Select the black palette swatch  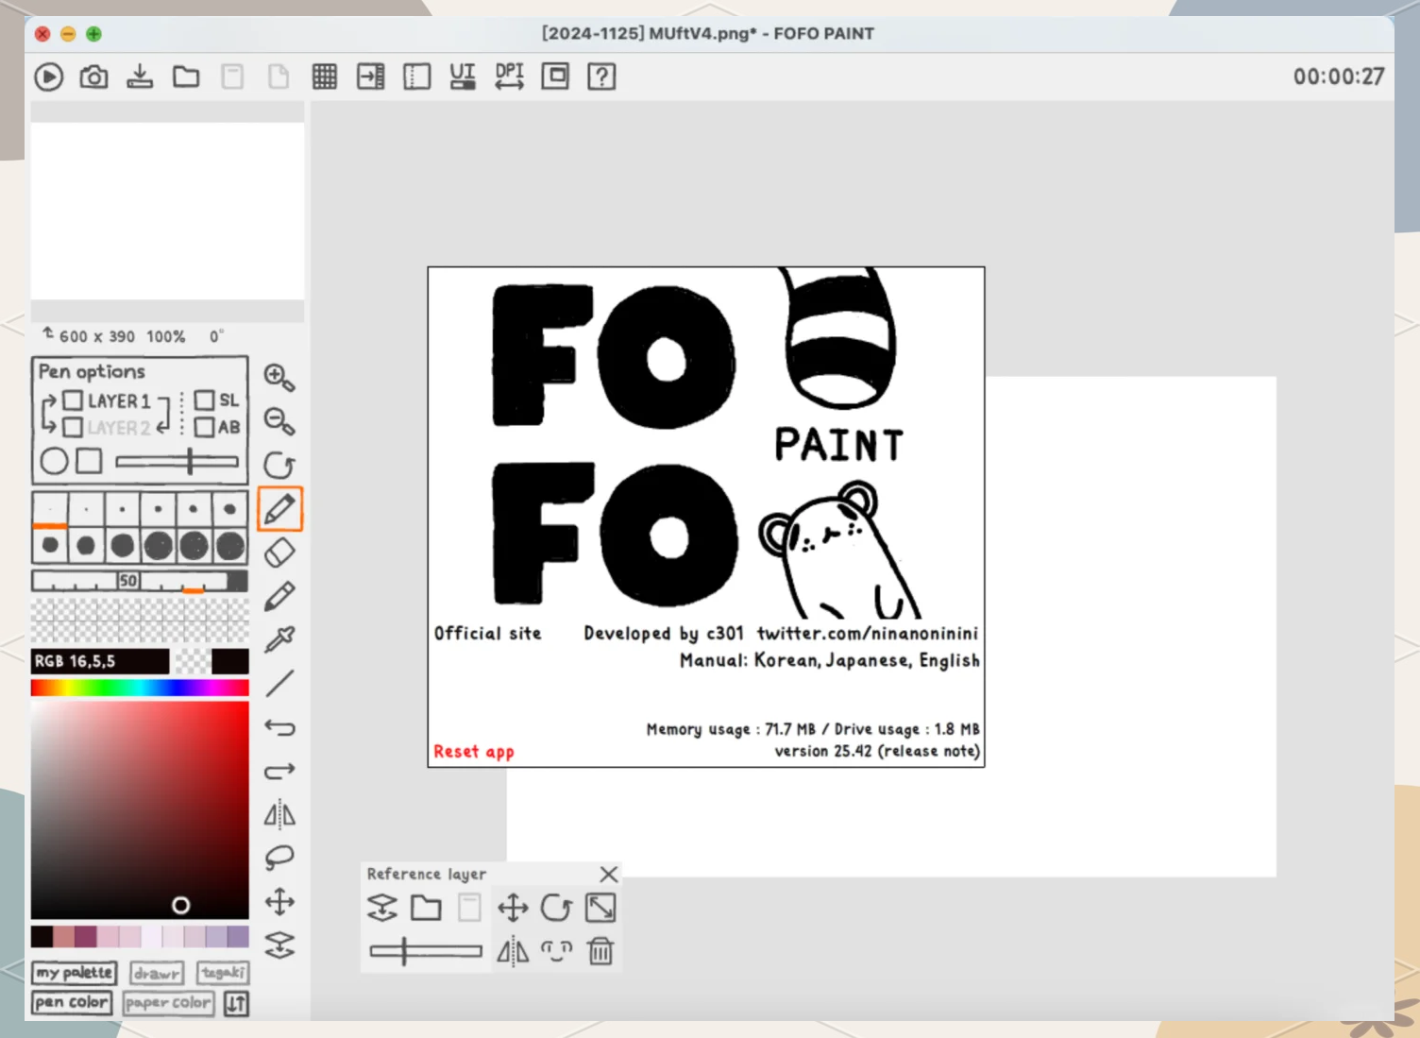point(42,936)
